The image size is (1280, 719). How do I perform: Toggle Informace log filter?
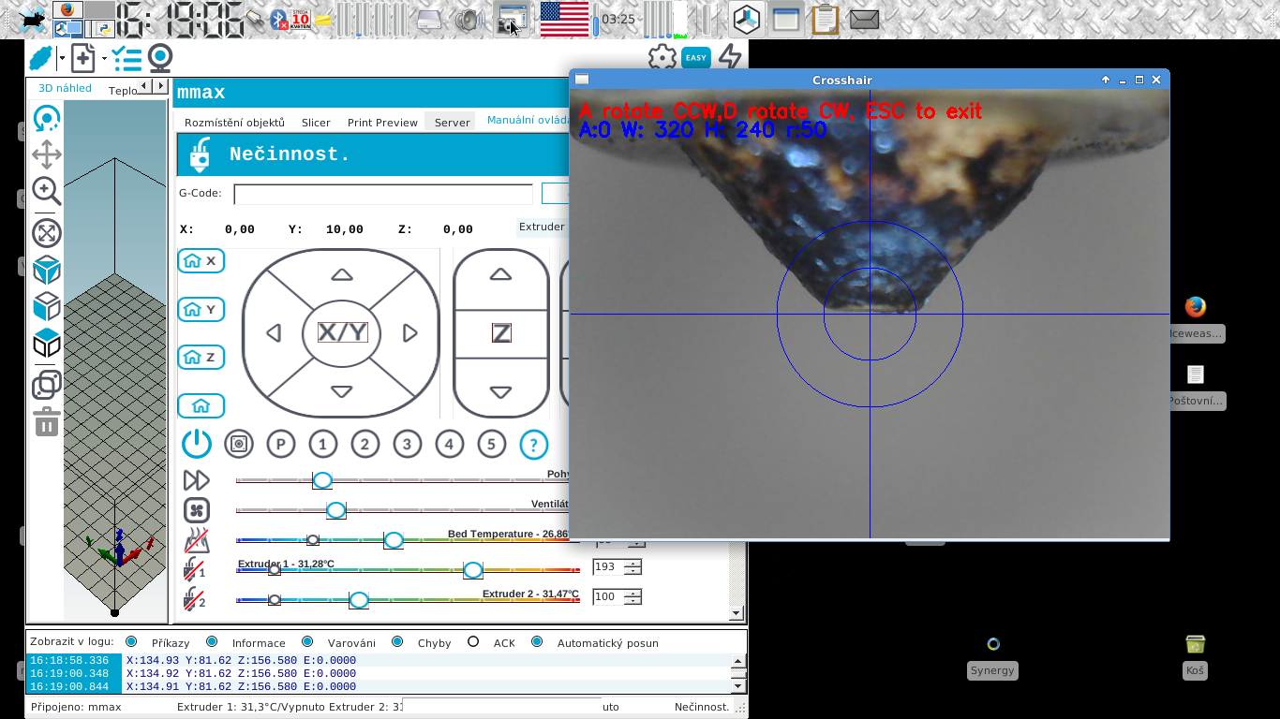212,642
